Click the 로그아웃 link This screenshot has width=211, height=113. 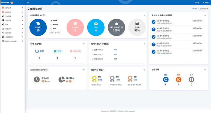click(205, 3)
